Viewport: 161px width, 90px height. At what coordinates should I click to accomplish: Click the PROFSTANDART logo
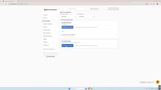[50, 10]
